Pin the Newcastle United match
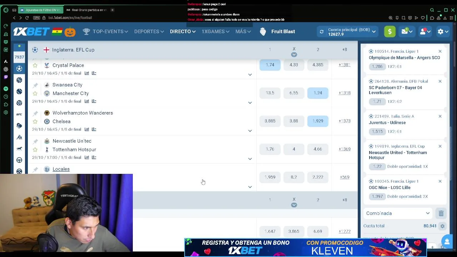Viewport: 457px width, 257px height. click(x=35, y=141)
